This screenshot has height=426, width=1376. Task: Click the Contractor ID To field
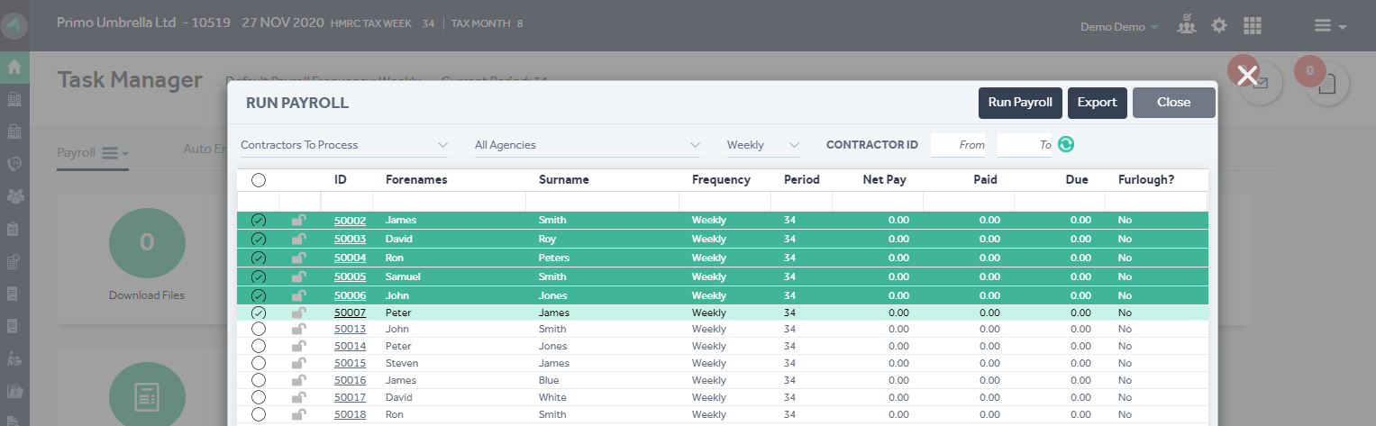click(x=1025, y=145)
